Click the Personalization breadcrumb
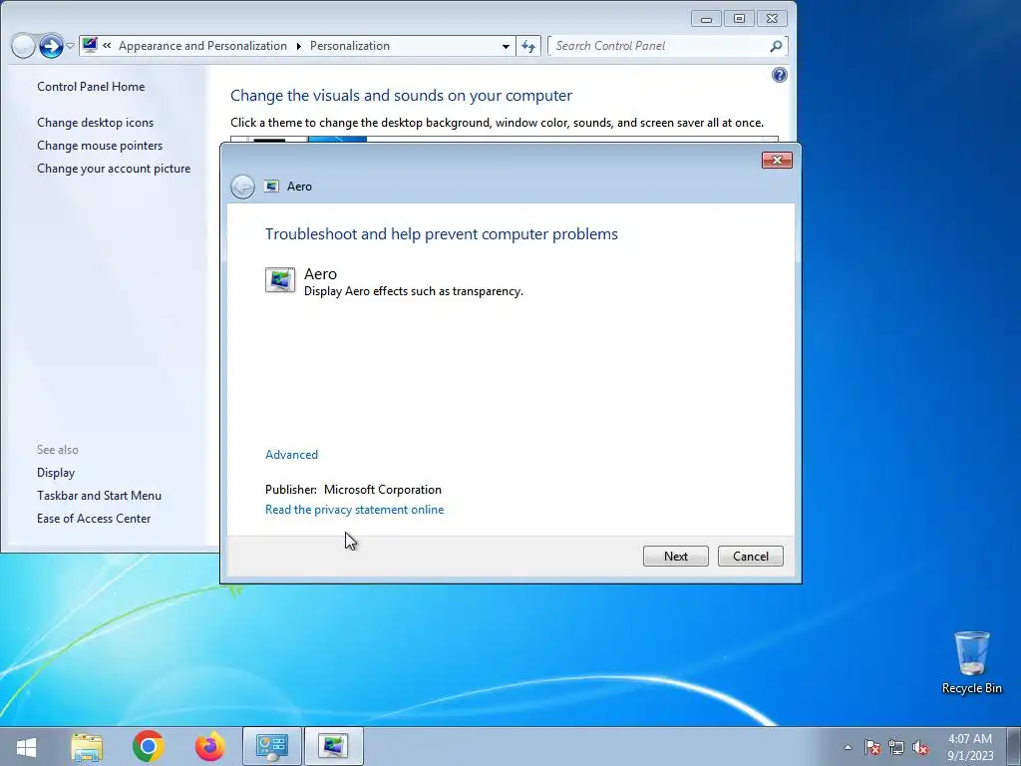This screenshot has width=1021, height=766. [350, 46]
